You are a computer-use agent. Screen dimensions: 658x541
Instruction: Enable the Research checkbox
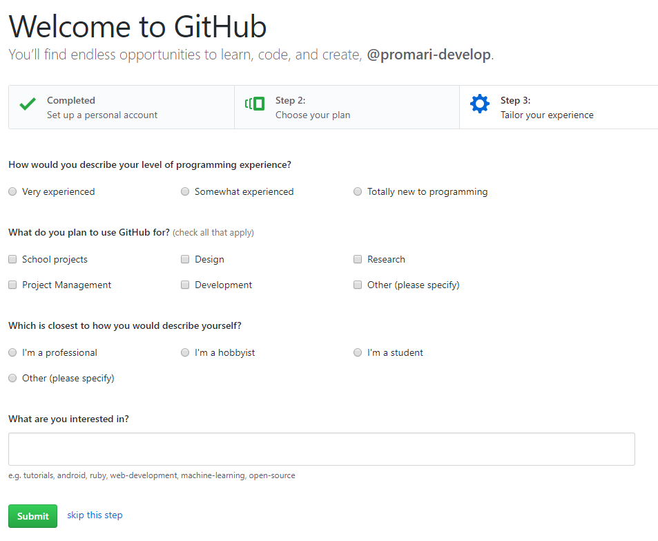click(358, 259)
